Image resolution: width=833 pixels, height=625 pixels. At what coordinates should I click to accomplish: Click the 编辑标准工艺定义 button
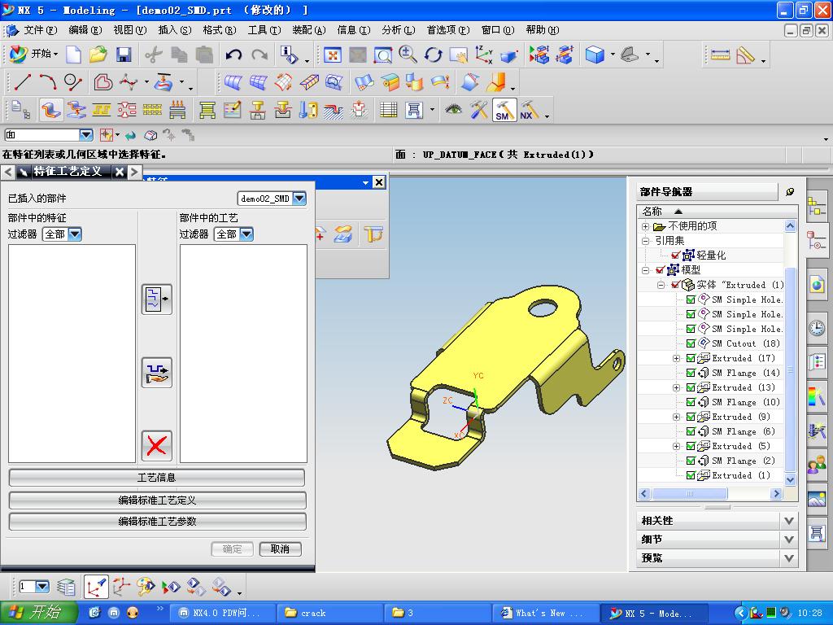click(157, 500)
